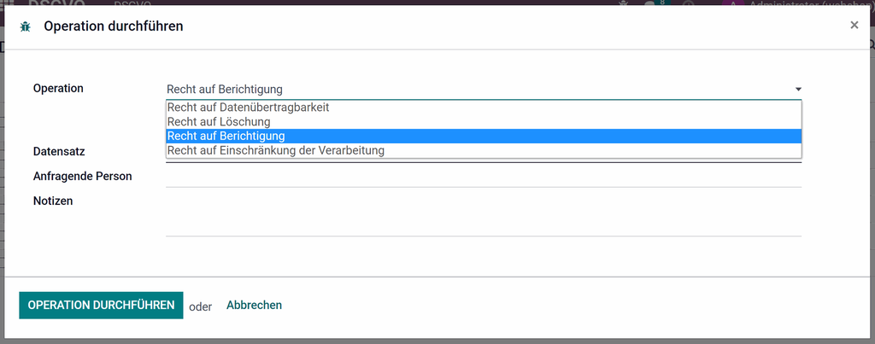Click the Operation field label

pyautogui.click(x=58, y=88)
